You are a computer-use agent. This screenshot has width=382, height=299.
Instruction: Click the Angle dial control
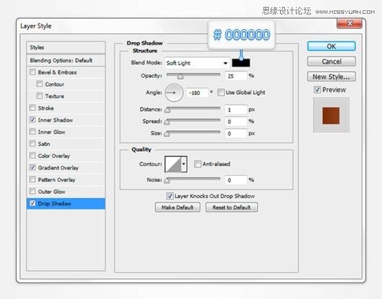(174, 92)
